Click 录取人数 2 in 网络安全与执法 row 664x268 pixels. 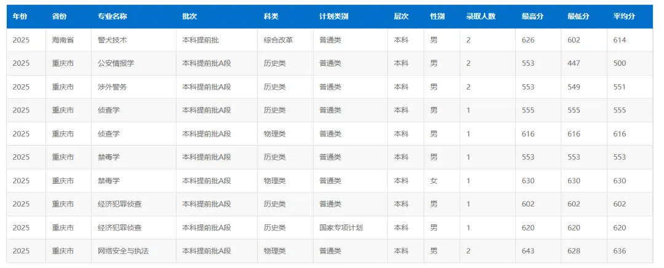click(x=468, y=251)
